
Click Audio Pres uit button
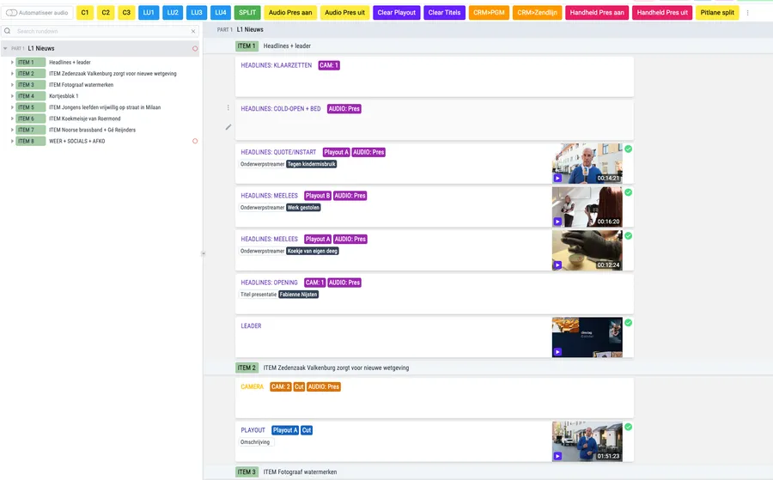[344, 13]
